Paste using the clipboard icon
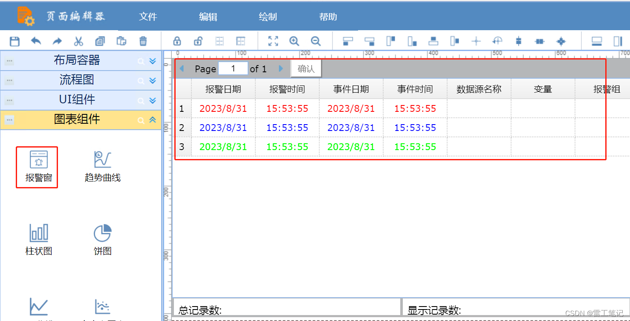The width and height of the screenshot is (630, 321). tap(121, 41)
